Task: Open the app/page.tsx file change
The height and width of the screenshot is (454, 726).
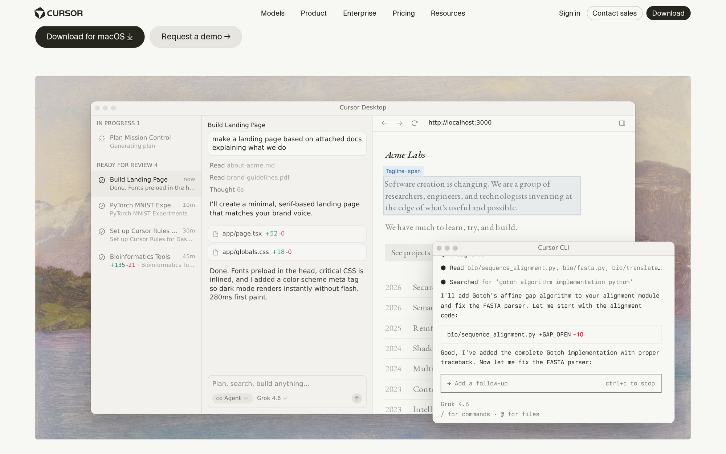Action: point(287,234)
